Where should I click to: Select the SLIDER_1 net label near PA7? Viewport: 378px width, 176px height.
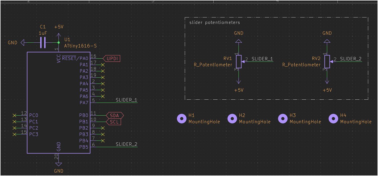click(x=126, y=100)
